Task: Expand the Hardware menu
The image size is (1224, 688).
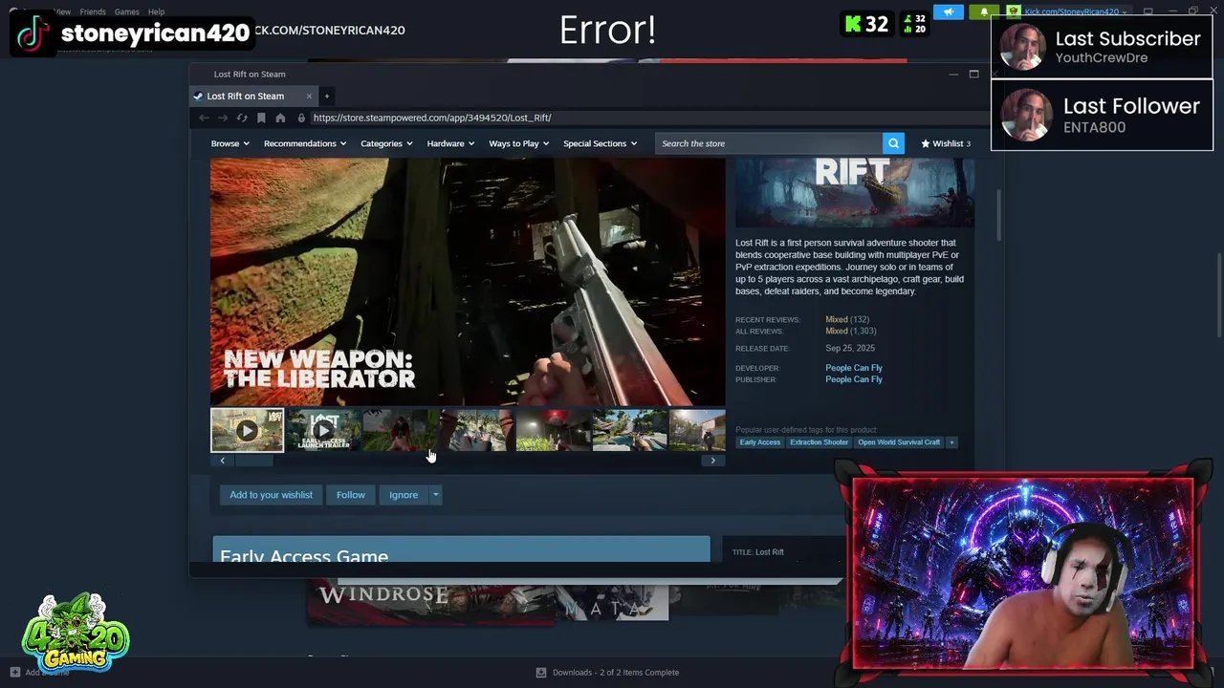Action: tap(450, 143)
